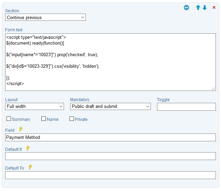This screenshot has height=191, width=221.
Task: Click lightning bolt icon beside Field
Action: (x=21, y=129)
